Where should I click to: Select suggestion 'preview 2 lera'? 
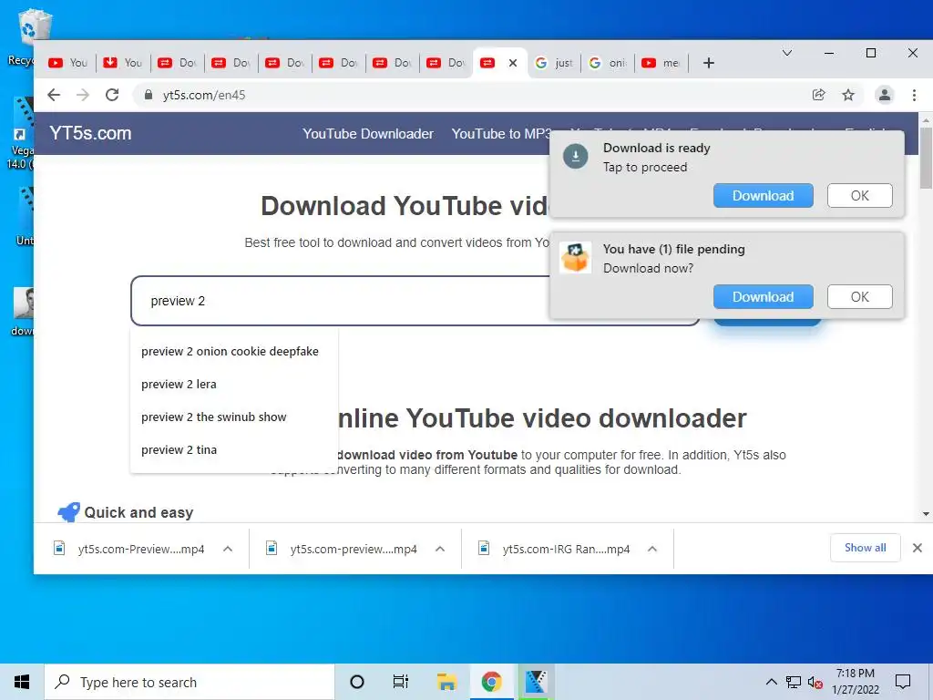point(179,384)
